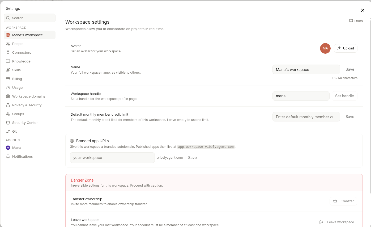Click the Git branch icon

point(8,132)
